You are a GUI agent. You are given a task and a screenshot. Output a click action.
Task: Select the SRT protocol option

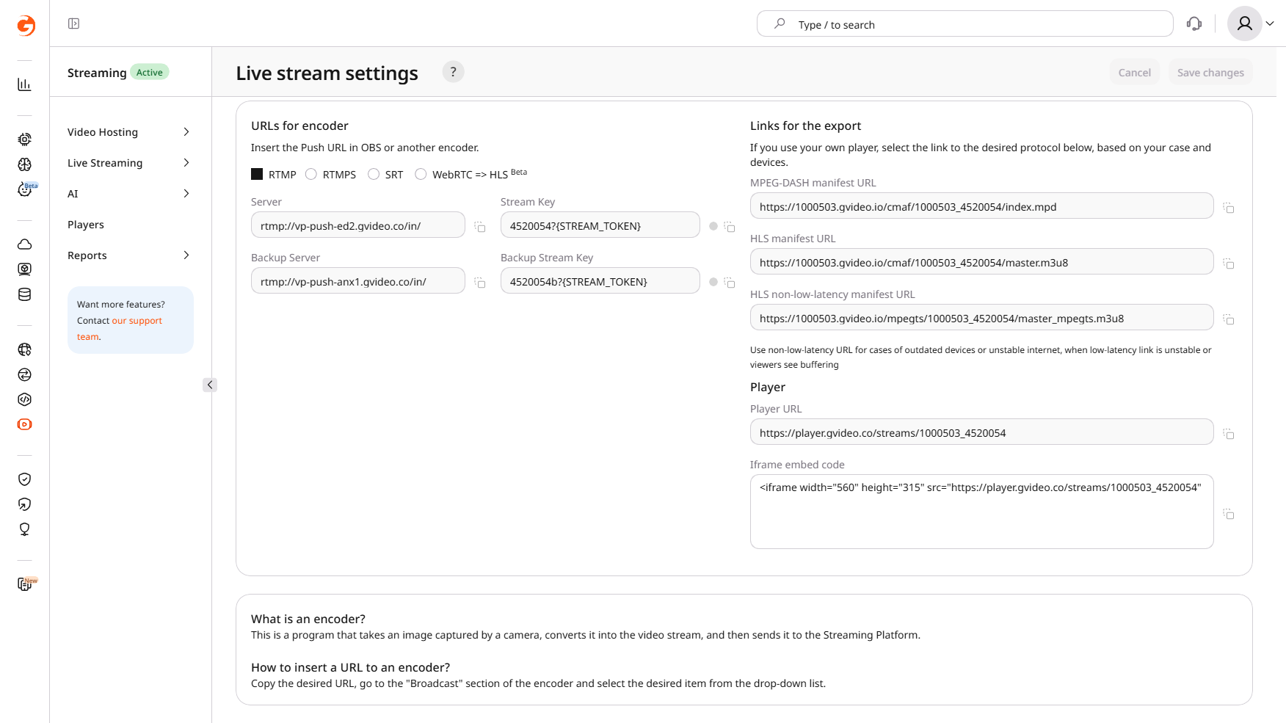374,174
